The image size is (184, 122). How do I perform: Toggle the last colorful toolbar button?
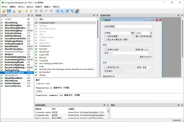click(x=77, y=11)
